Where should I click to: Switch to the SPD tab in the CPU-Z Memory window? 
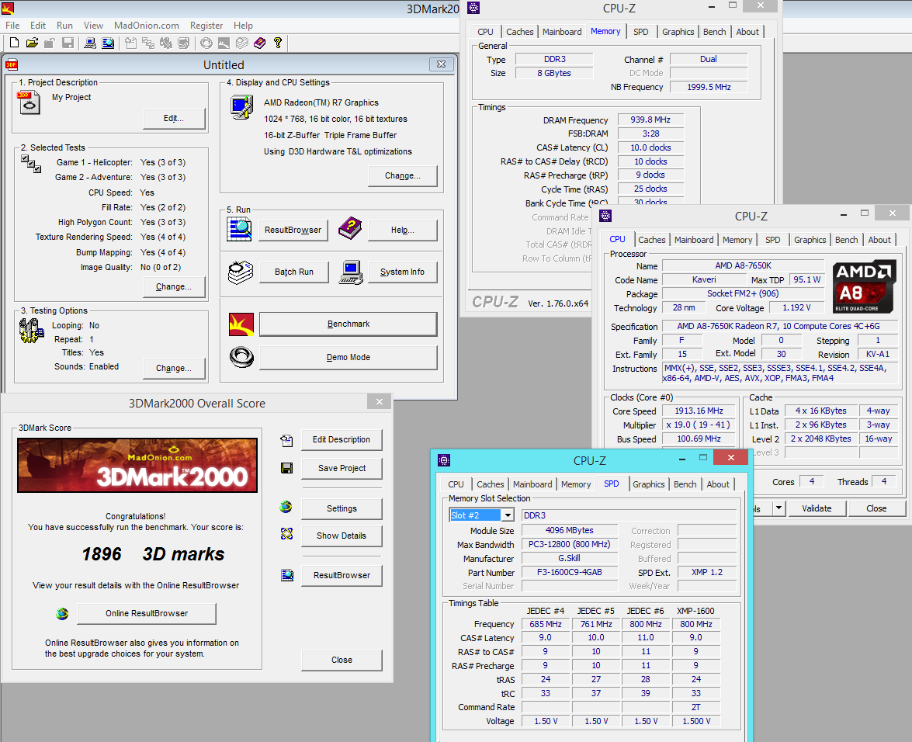click(x=641, y=32)
